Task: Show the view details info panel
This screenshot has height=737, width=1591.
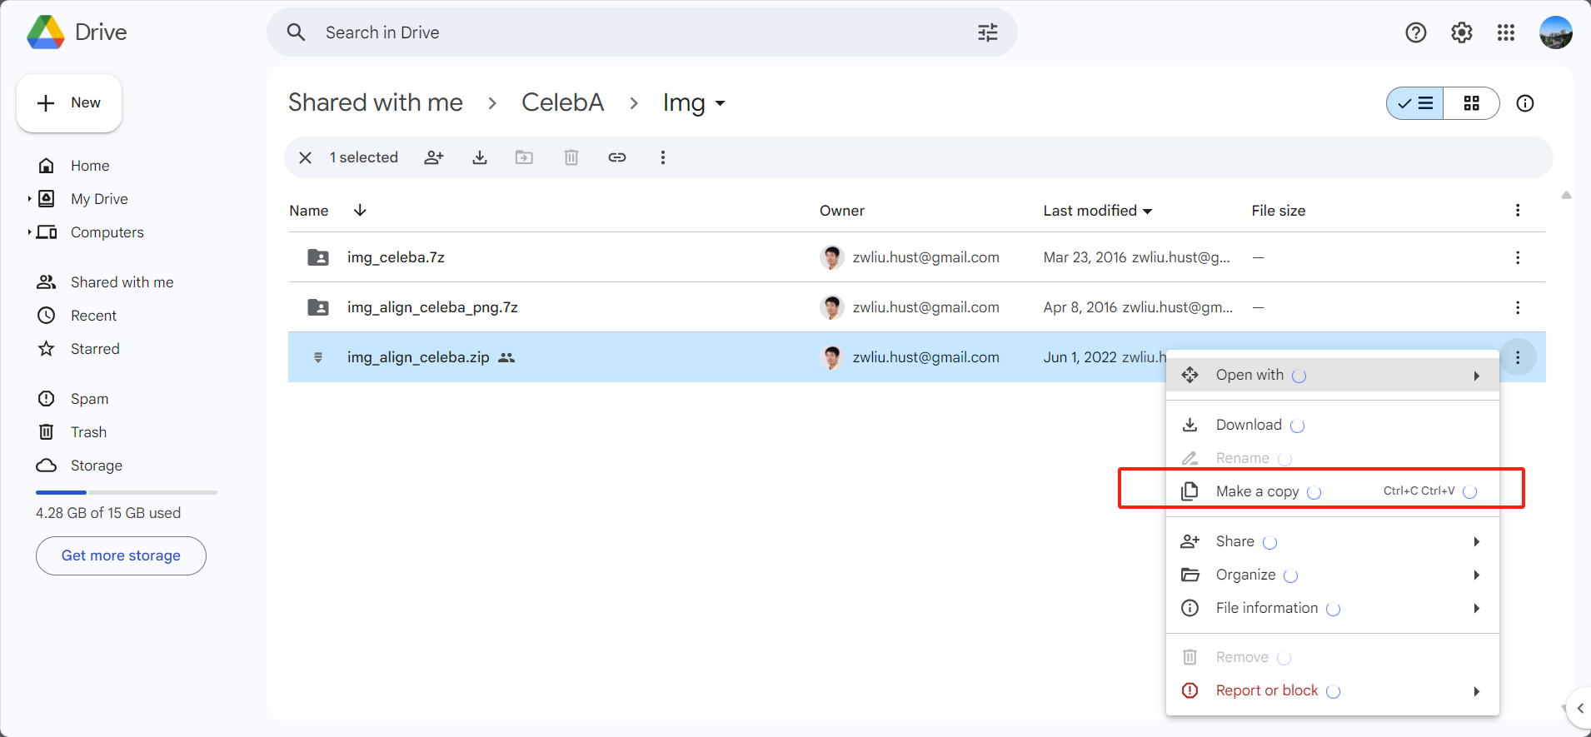Action: coord(1524,103)
